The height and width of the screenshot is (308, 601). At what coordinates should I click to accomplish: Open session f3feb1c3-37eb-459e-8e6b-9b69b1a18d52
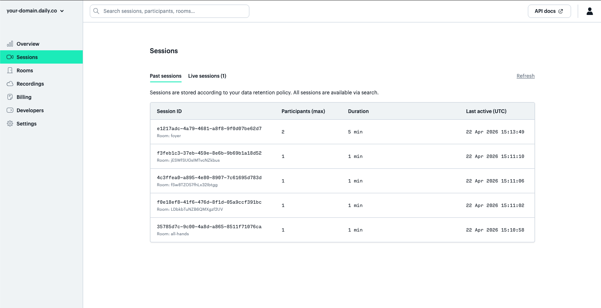click(x=342, y=156)
